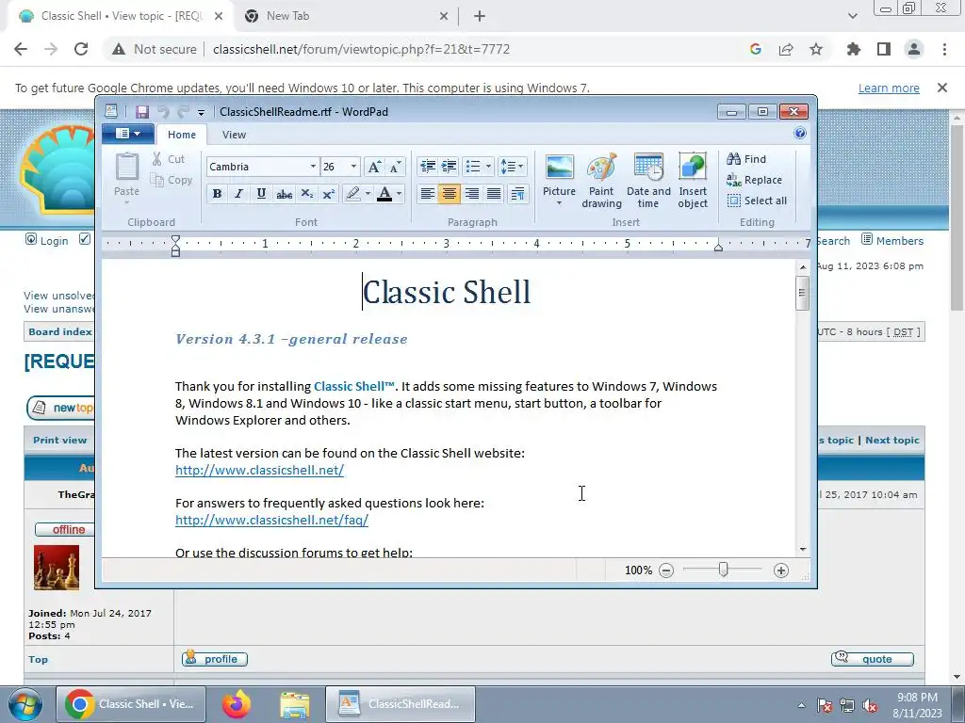965x723 pixels.
Task: Open the font size 26 dropdown
Action: click(353, 167)
